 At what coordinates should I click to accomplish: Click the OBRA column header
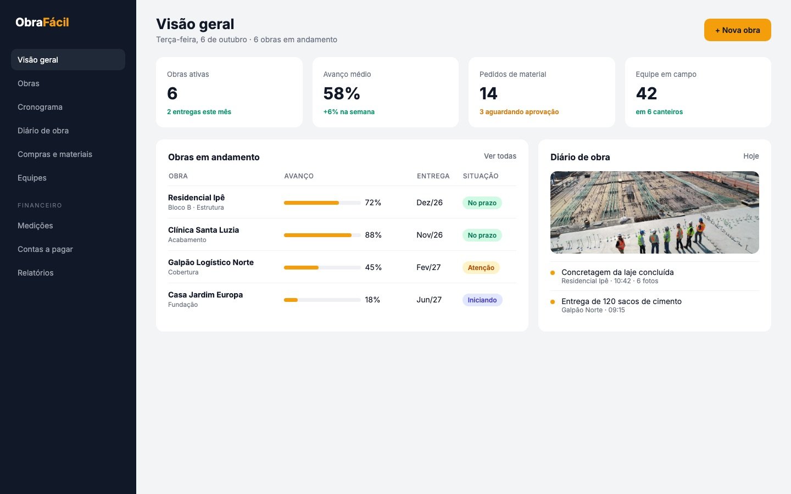tap(178, 176)
